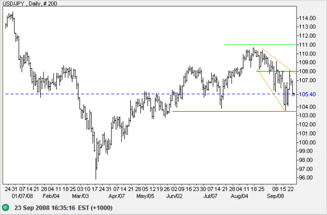327x215 pixels.
Task: Click the Aug/04 date axis label
Action: click(x=239, y=196)
